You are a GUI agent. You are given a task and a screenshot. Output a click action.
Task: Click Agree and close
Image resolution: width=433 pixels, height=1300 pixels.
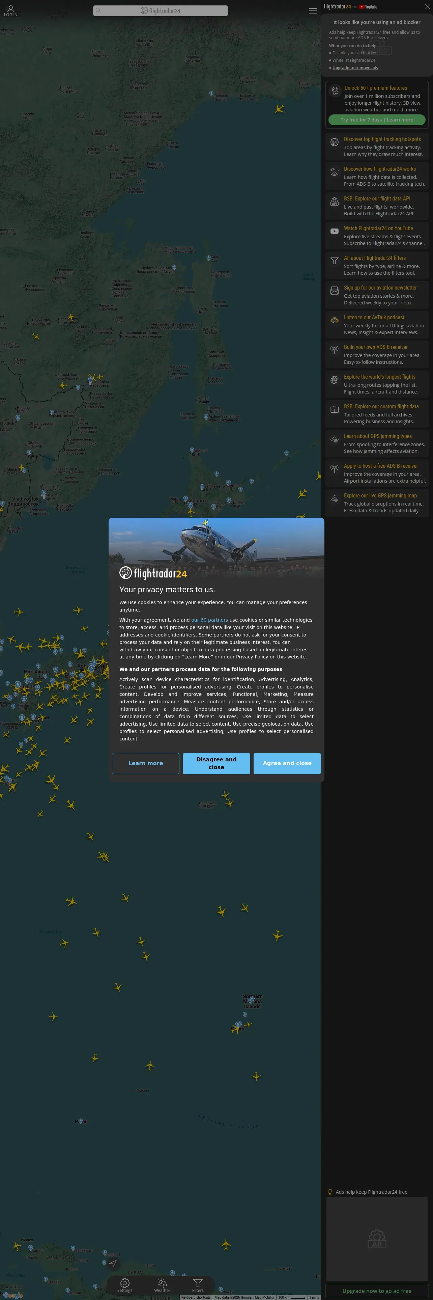287,763
